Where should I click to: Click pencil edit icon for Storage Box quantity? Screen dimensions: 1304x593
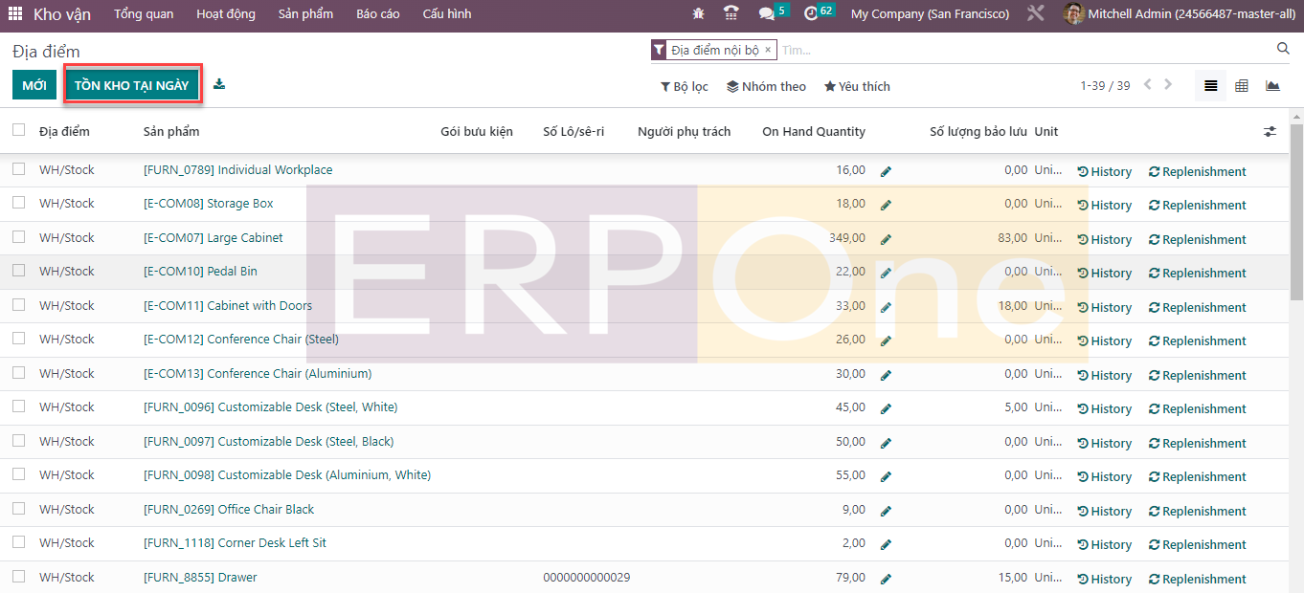click(x=886, y=205)
